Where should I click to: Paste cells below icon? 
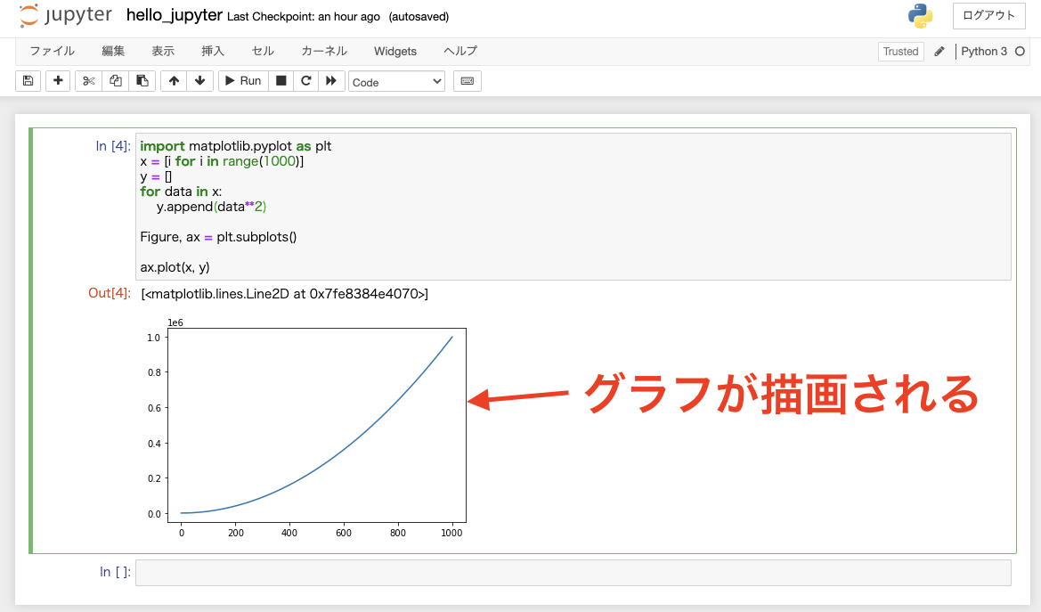coord(142,81)
